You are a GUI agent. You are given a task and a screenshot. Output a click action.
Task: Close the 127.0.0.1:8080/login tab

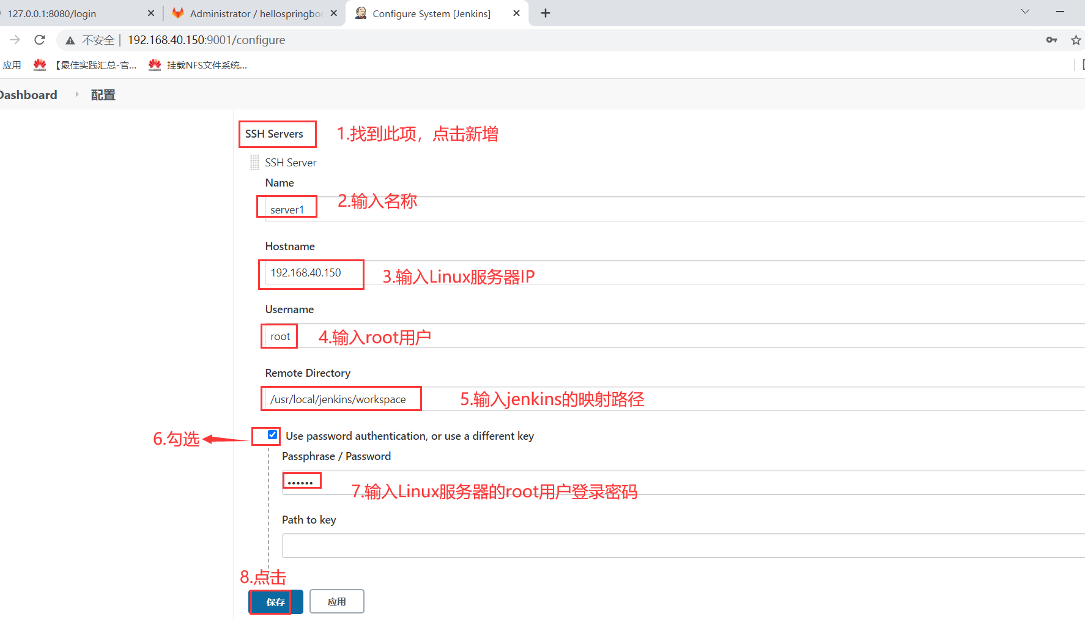(151, 13)
